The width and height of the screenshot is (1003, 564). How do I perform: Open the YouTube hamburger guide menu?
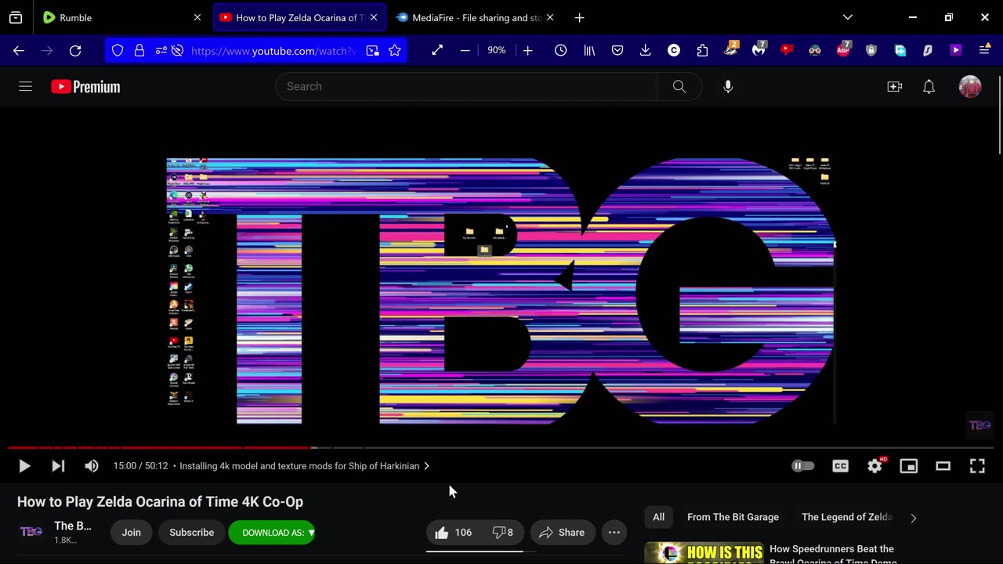point(25,87)
